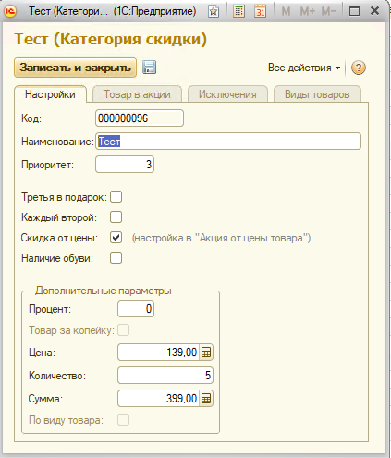Screen dimensions: 391x458
Task: Open the calculator icon in title bar
Action: [x=239, y=11]
